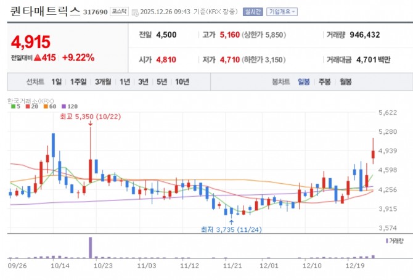
Task: Select the 5년 line chart period
Action: tap(162, 82)
